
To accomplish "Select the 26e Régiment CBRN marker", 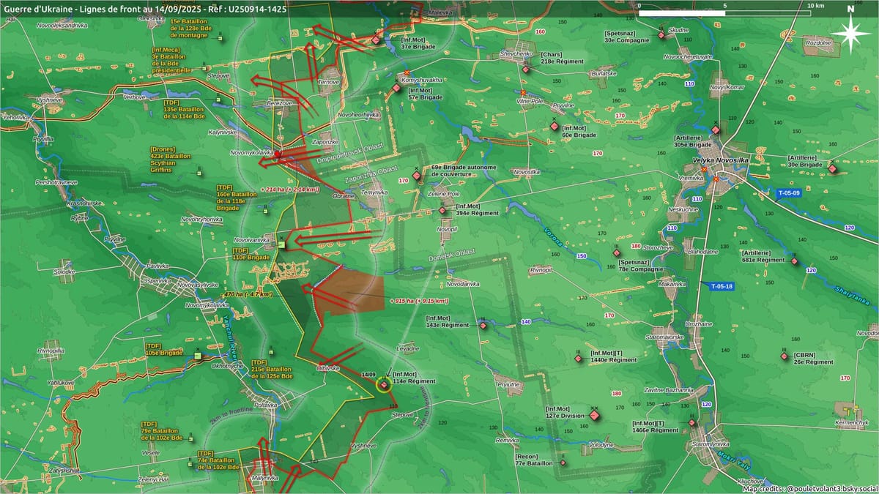I will tap(783, 356).
